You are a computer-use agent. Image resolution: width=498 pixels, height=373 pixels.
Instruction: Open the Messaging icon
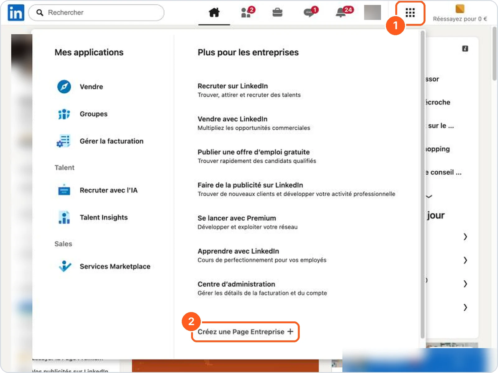(x=311, y=12)
